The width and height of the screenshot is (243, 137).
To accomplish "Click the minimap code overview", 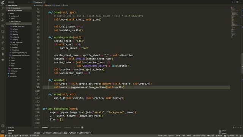I will (235, 22).
